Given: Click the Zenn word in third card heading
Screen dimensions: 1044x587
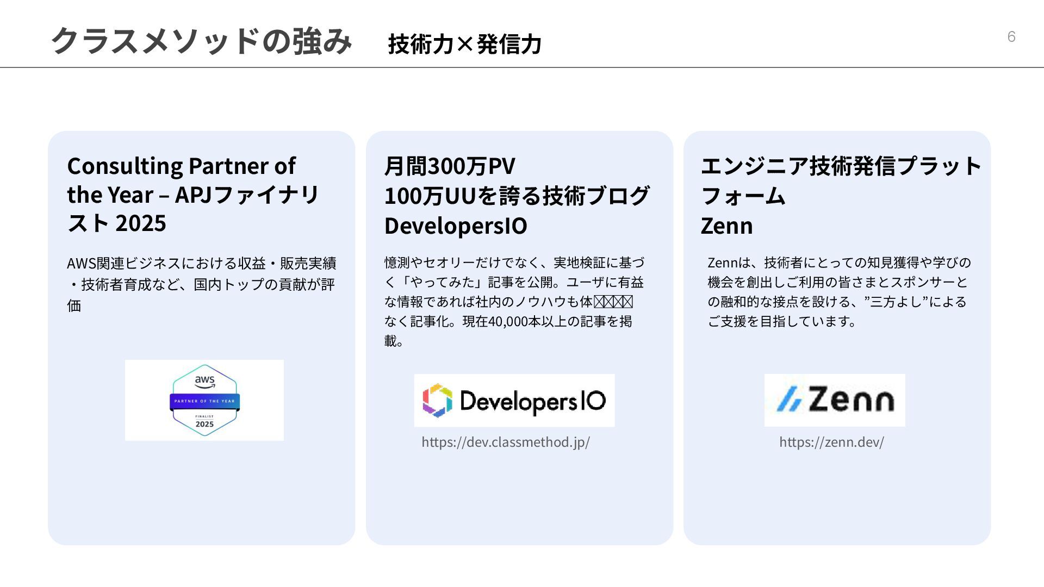Looking at the screenshot, I should click(x=726, y=226).
